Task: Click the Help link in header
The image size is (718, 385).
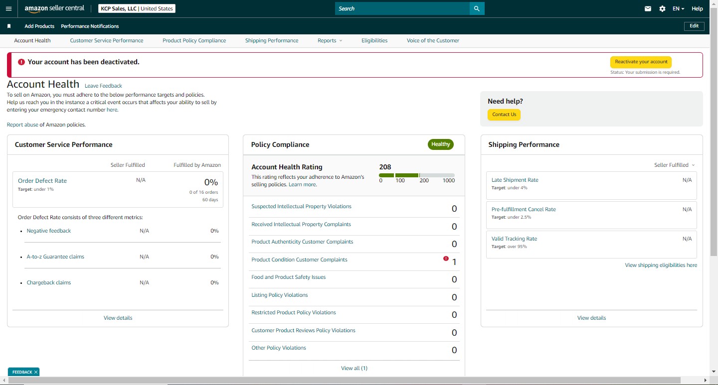Action: pyautogui.click(x=697, y=8)
